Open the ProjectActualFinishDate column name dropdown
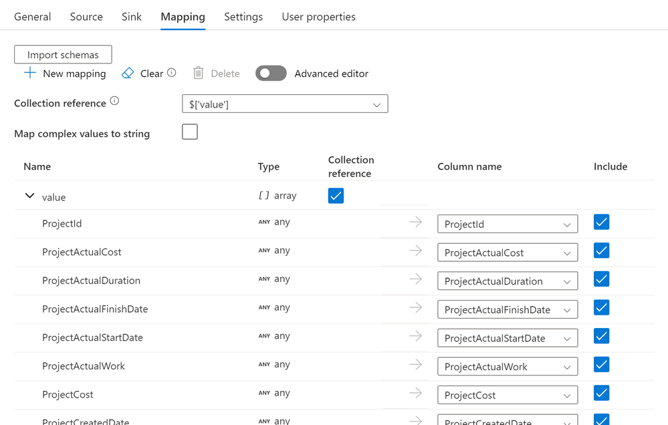This screenshot has width=668, height=425. pyautogui.click(x=508, y=309)
